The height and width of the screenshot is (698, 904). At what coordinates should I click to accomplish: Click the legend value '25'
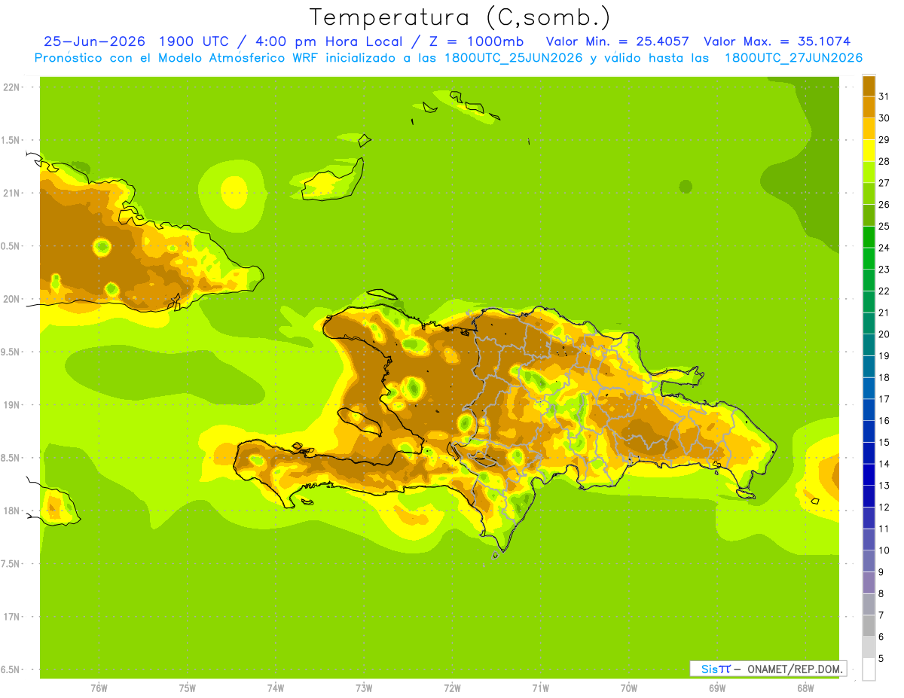point(884,226)
